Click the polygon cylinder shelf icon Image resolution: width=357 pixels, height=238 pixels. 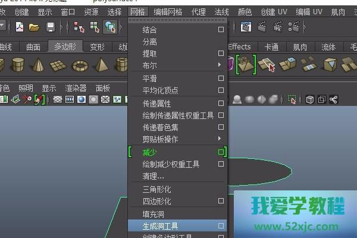pos(18,64)
